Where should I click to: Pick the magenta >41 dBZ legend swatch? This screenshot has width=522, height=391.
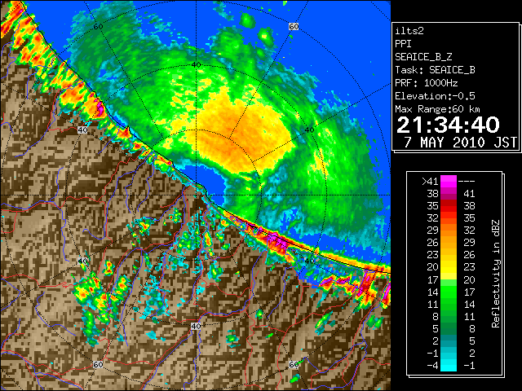(x=449, y=181)
